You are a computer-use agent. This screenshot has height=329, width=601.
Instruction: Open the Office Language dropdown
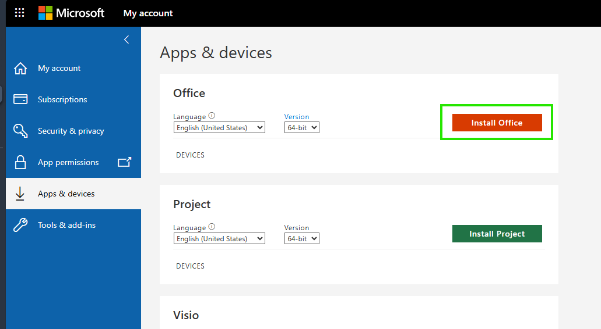point(219,127)
